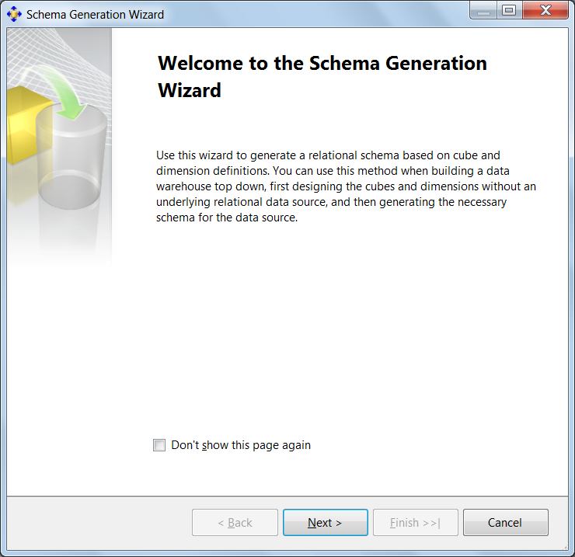Click the "Welcome to the Schema Generation Wizard" heading
Screen dimensions: 575x557
pyautogui.click(x=322, y=76)
